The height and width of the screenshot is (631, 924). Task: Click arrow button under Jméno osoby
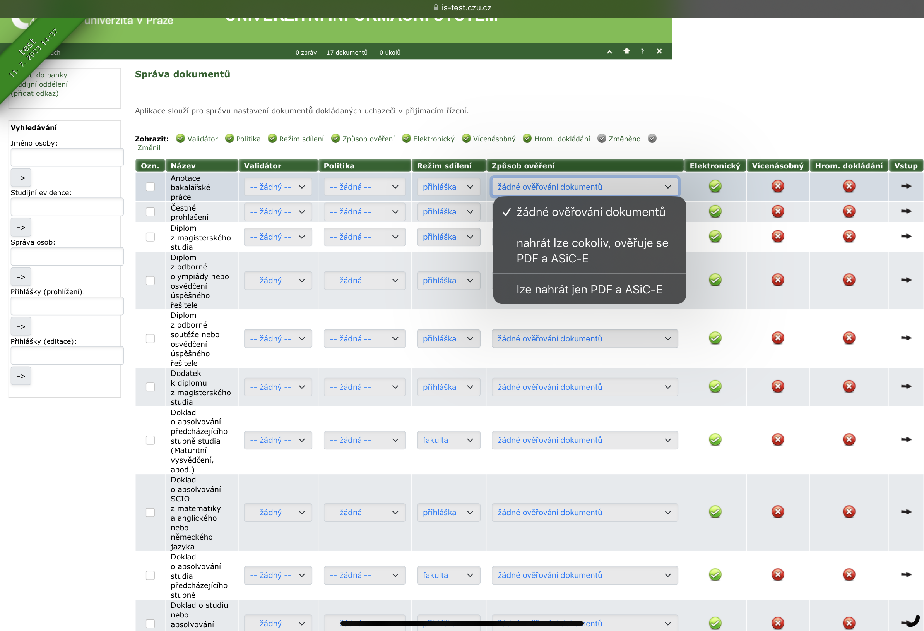pyautogui.click(x=21, y=178)
